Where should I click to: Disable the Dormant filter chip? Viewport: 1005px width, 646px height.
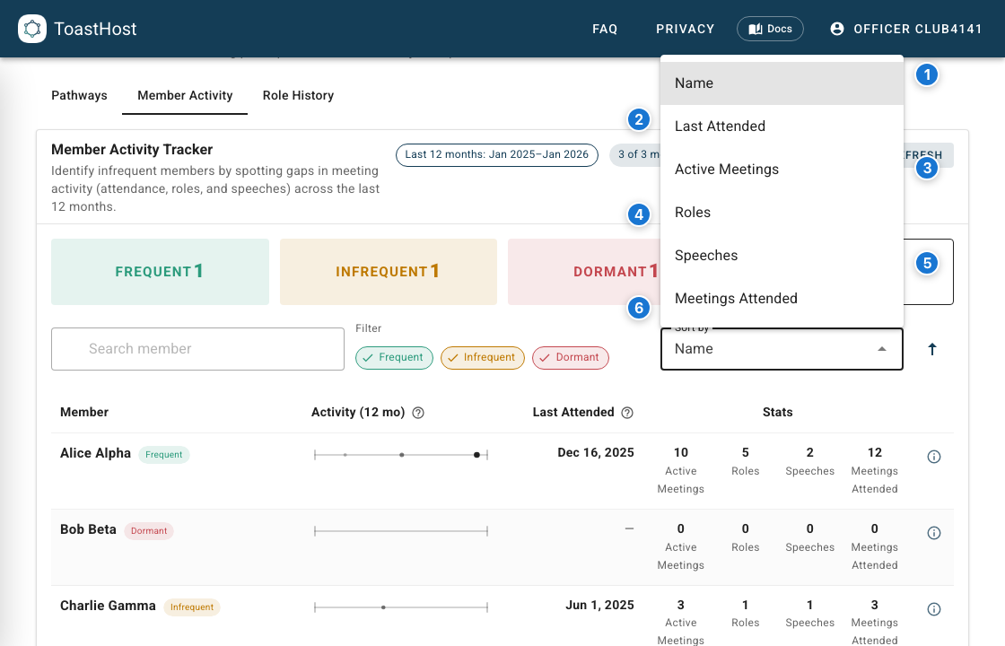pyautogui.click(x=571, y=357)
